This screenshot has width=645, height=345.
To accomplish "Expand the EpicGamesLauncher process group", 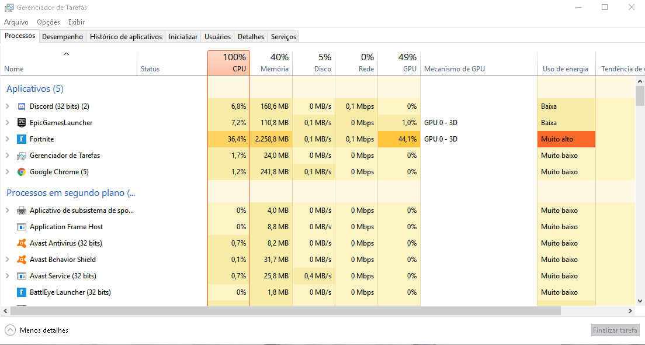I will point(8,123).
